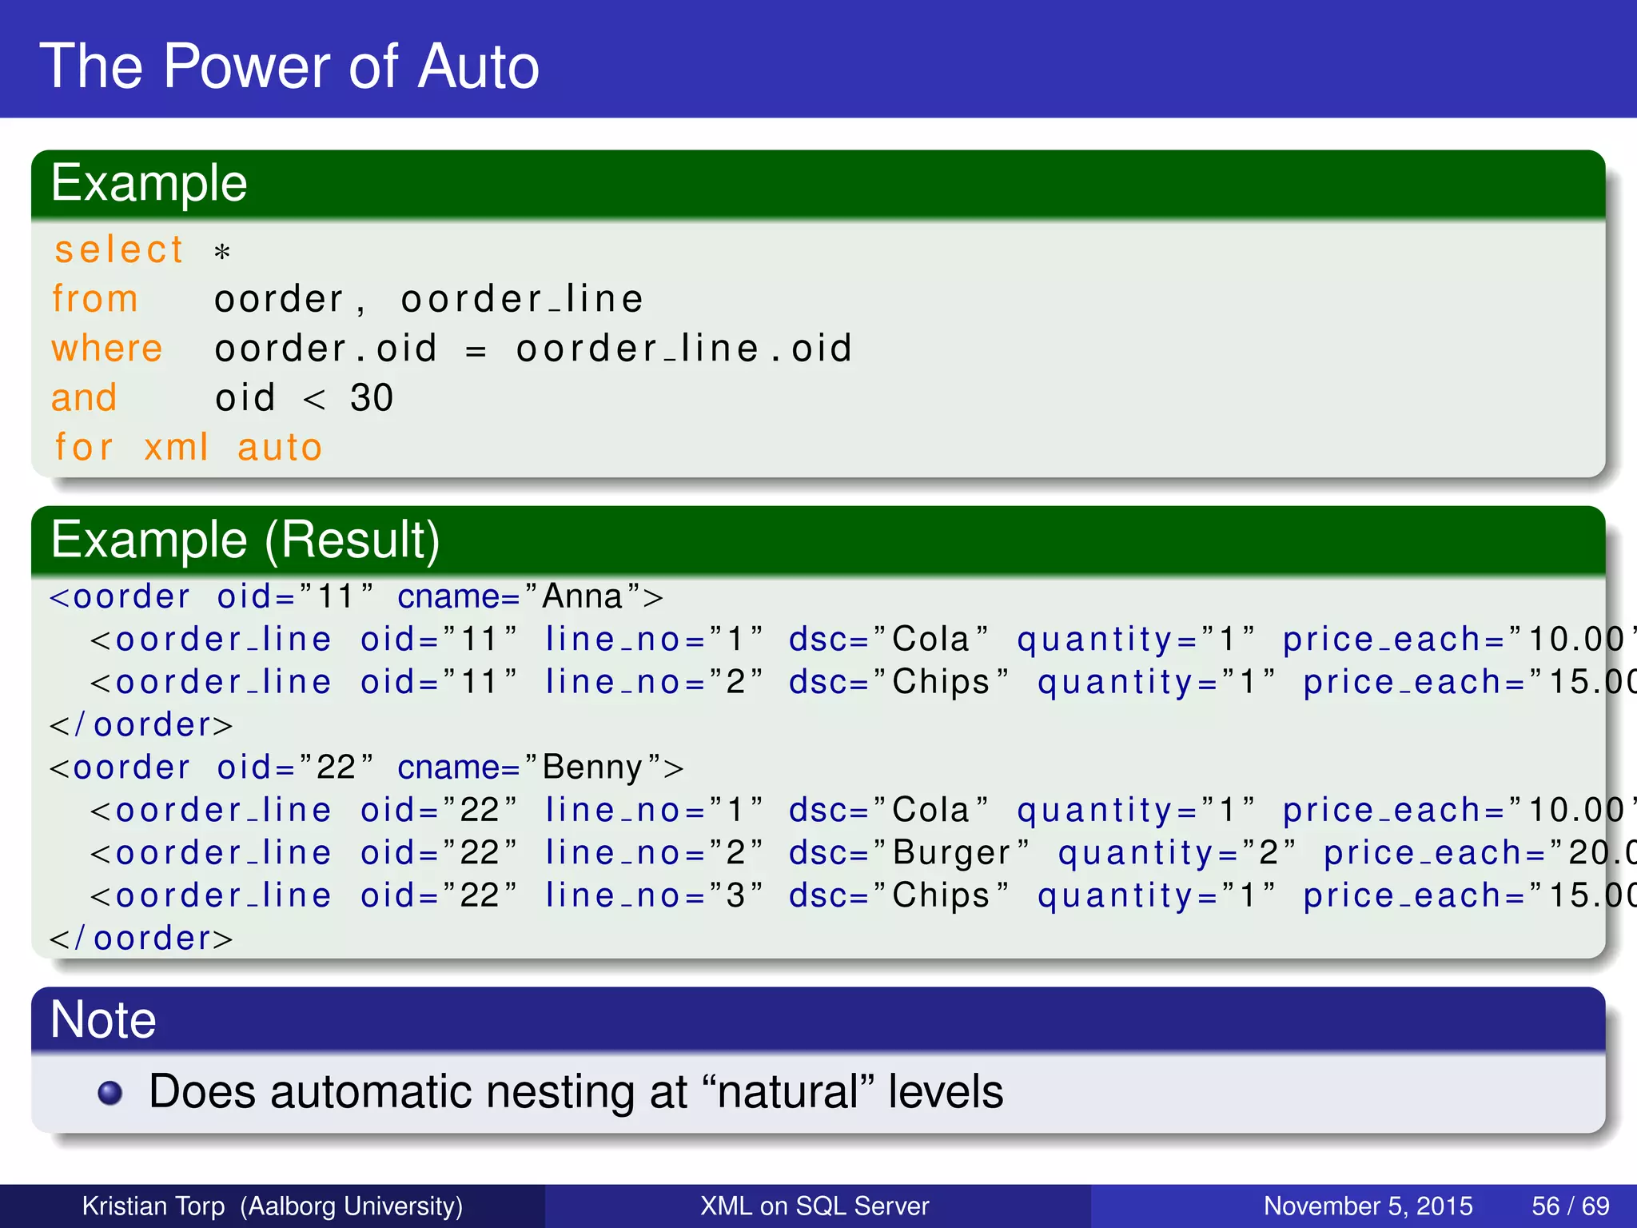Click the oid="22" line_no="1" Cola row
This screenshot has width=1637, height=1228.
[862, 811]
